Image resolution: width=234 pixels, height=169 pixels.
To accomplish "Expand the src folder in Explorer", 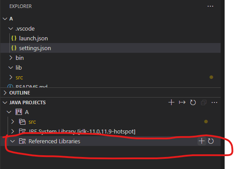I will [x=11, y=77].
